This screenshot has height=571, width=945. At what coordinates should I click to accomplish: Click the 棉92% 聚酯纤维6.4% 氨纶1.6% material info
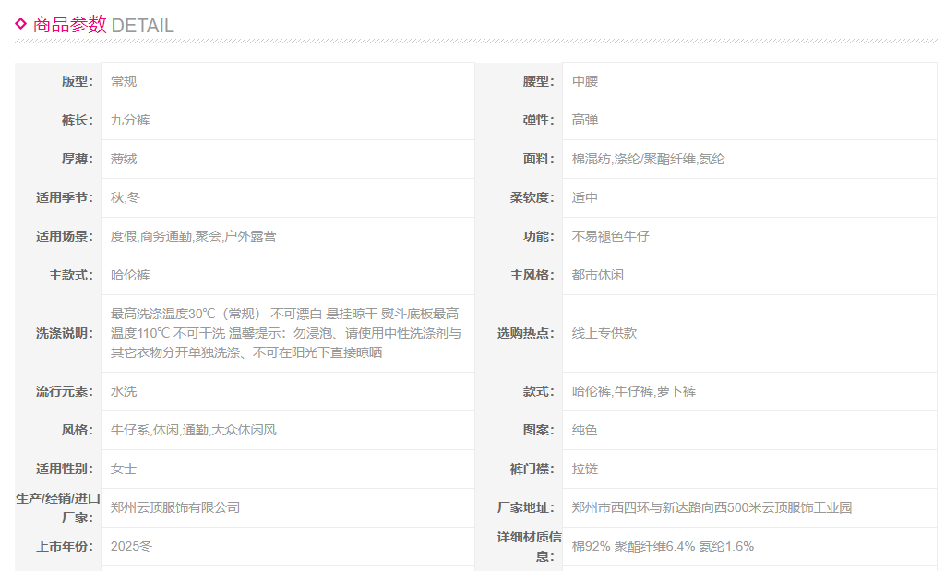click(x=663, y=546)
